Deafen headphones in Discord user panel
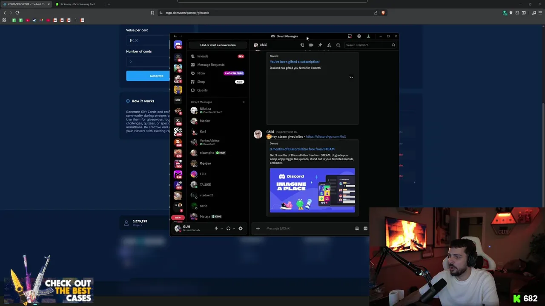This screenshot has height=306, width=545. pyautogui.click(x=229, y=229)
